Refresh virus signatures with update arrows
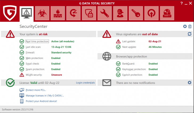 (x=189, y=34)
